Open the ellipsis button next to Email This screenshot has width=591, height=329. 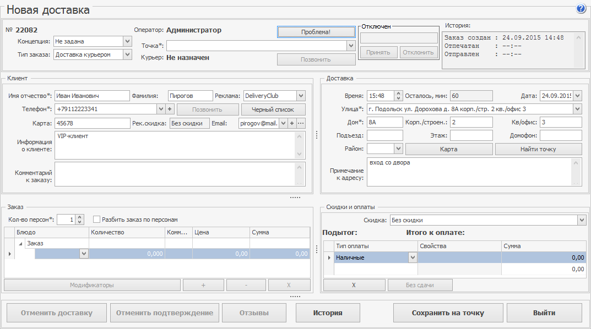301,123
